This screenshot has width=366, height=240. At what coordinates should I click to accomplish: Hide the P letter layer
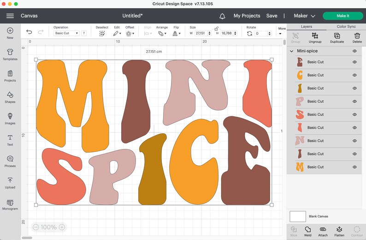click(354, 101)
